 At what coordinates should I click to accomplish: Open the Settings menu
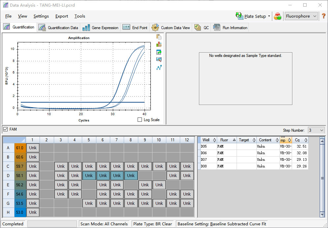(41, 16)
